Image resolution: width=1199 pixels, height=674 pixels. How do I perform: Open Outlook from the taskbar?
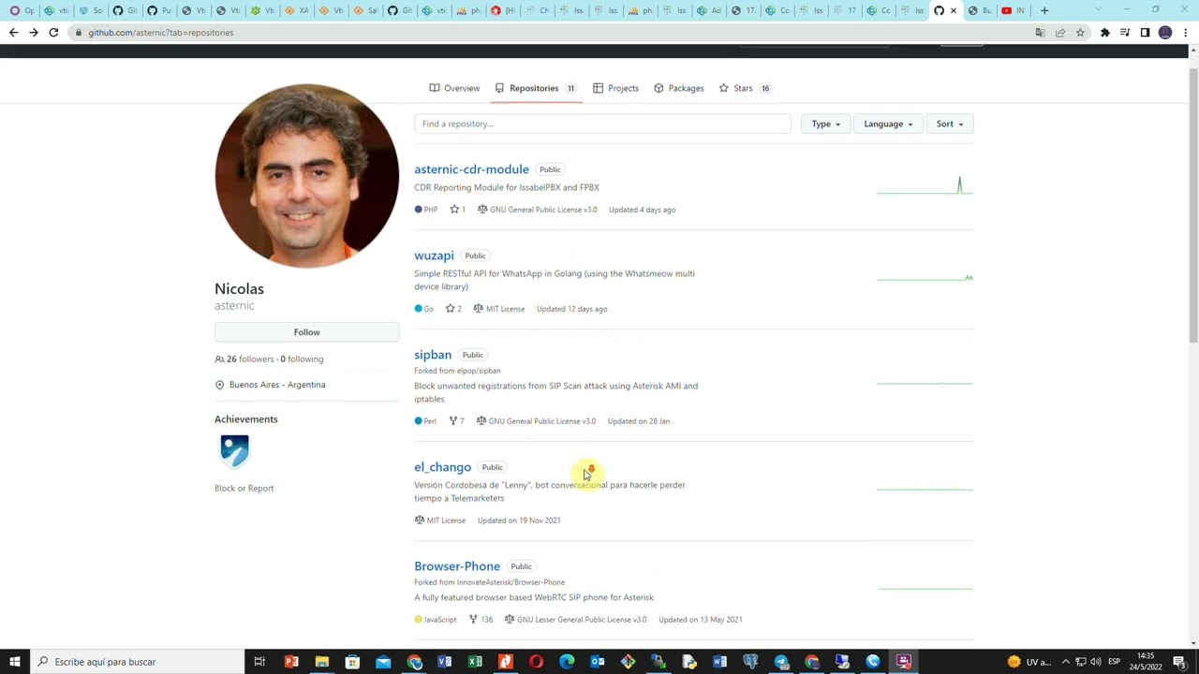(598, 662)
